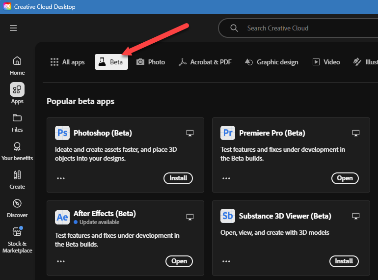Image resolution: width=378 pixels, height=280 pixels.
Task: Install Substance 3D Viewer (Beta)
Action: tap(344, 261)
